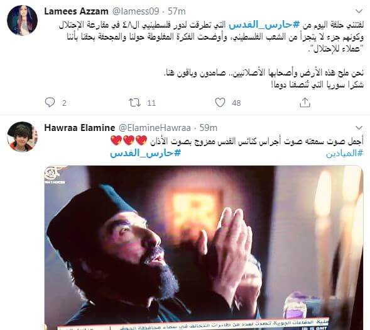The width and height of the screenshot is (370, 330).
Task: Open the 57m timestamp of first tweet
Action: 177,11
